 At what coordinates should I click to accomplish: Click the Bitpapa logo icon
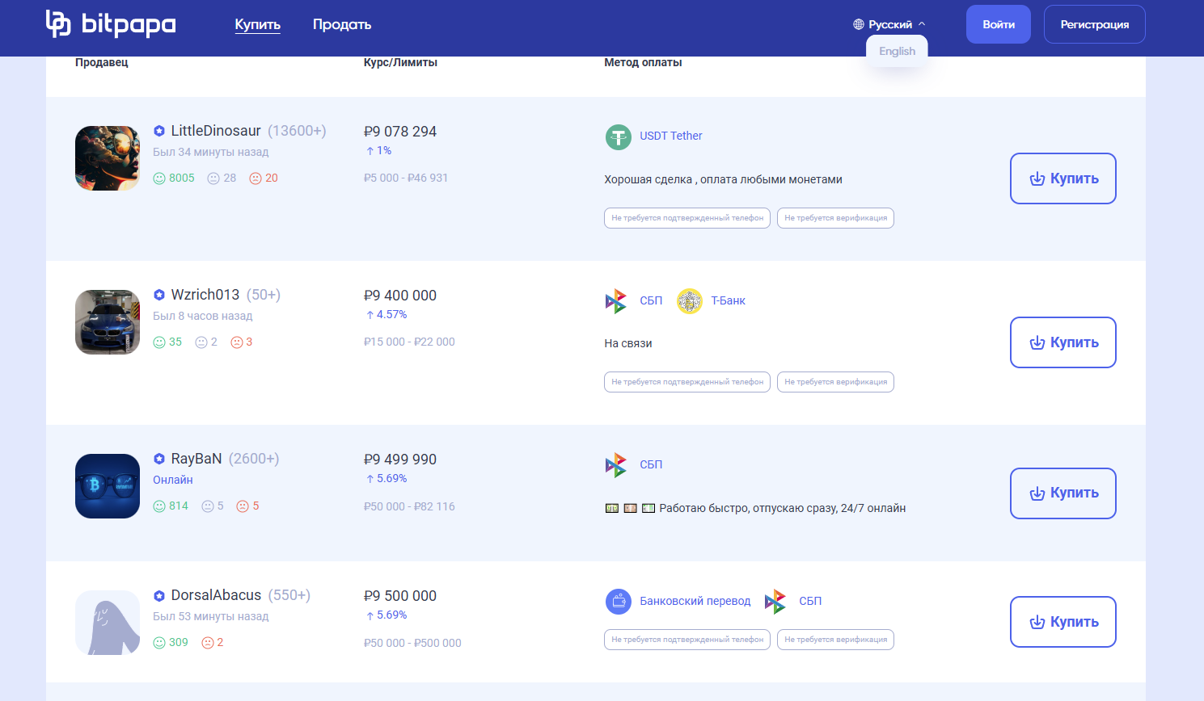pyautogui.click(x=58, y=24)
